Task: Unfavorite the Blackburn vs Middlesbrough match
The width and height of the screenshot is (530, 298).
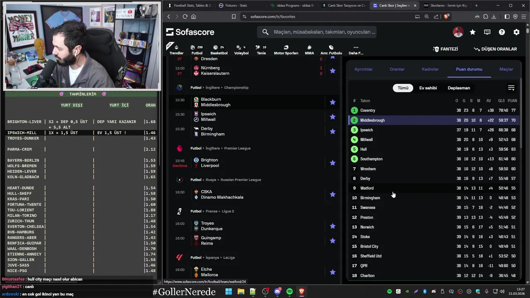Action: [332, 102]
